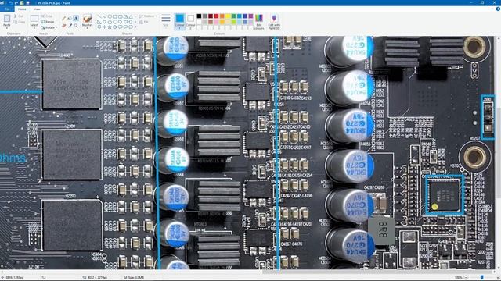Open the Select dropdown arrow

tap(34, 28)
